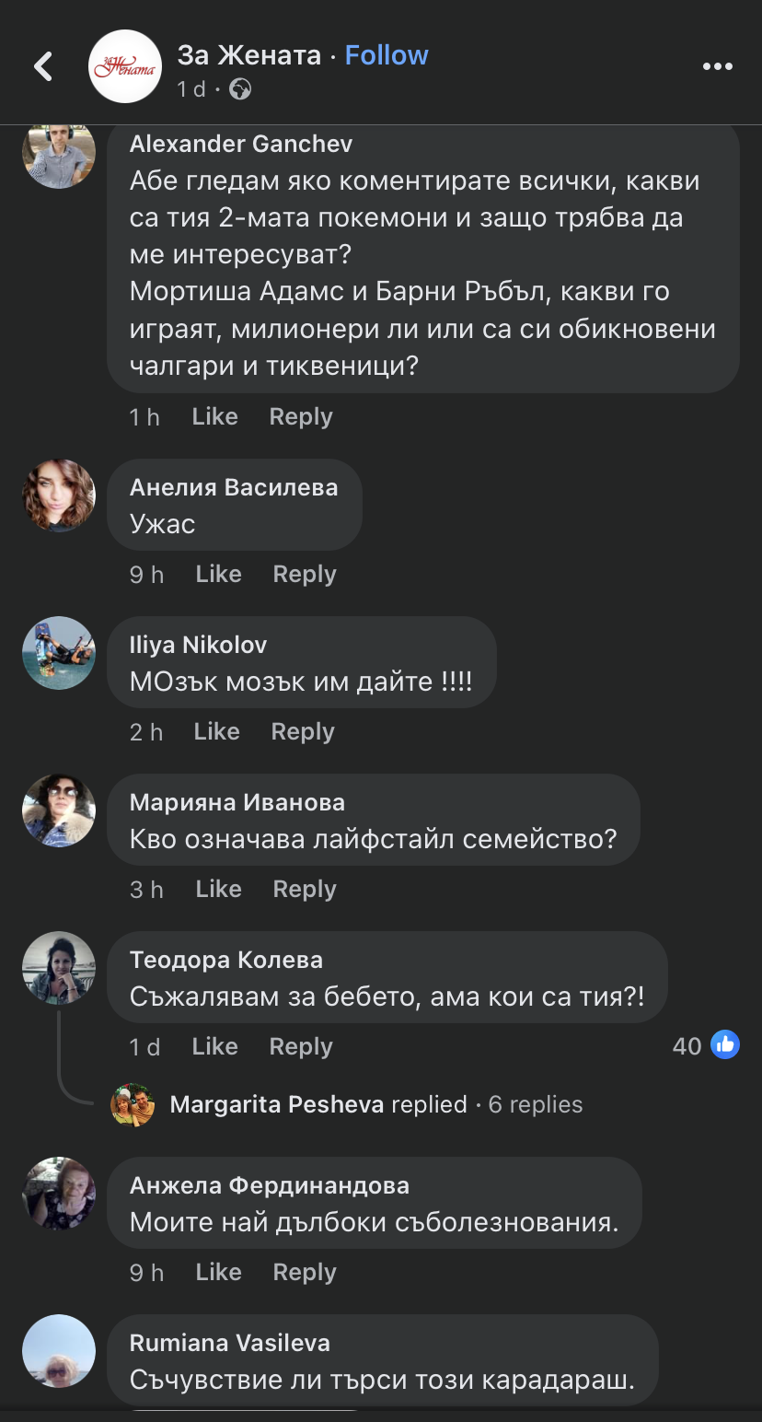Image resolution: width=762 pixels, height=1422 pixels.
Task: Open Анжела Фердинандова's profile name
Action: point(270,1185)
